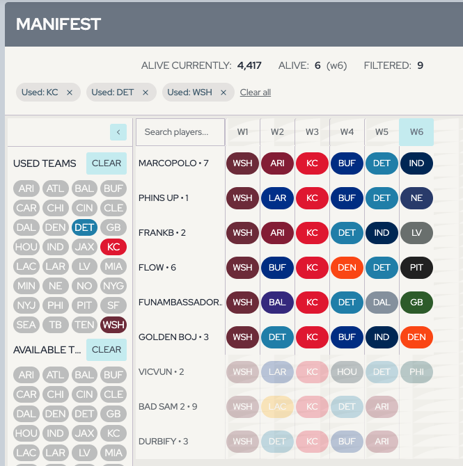Toggle DET in Available Teams

pyautogui.click(x=84, y=414)
